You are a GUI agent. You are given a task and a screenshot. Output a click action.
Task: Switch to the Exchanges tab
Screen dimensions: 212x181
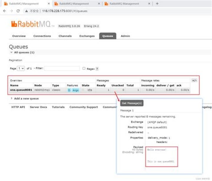pyautogui.click(x=87, y=36)
